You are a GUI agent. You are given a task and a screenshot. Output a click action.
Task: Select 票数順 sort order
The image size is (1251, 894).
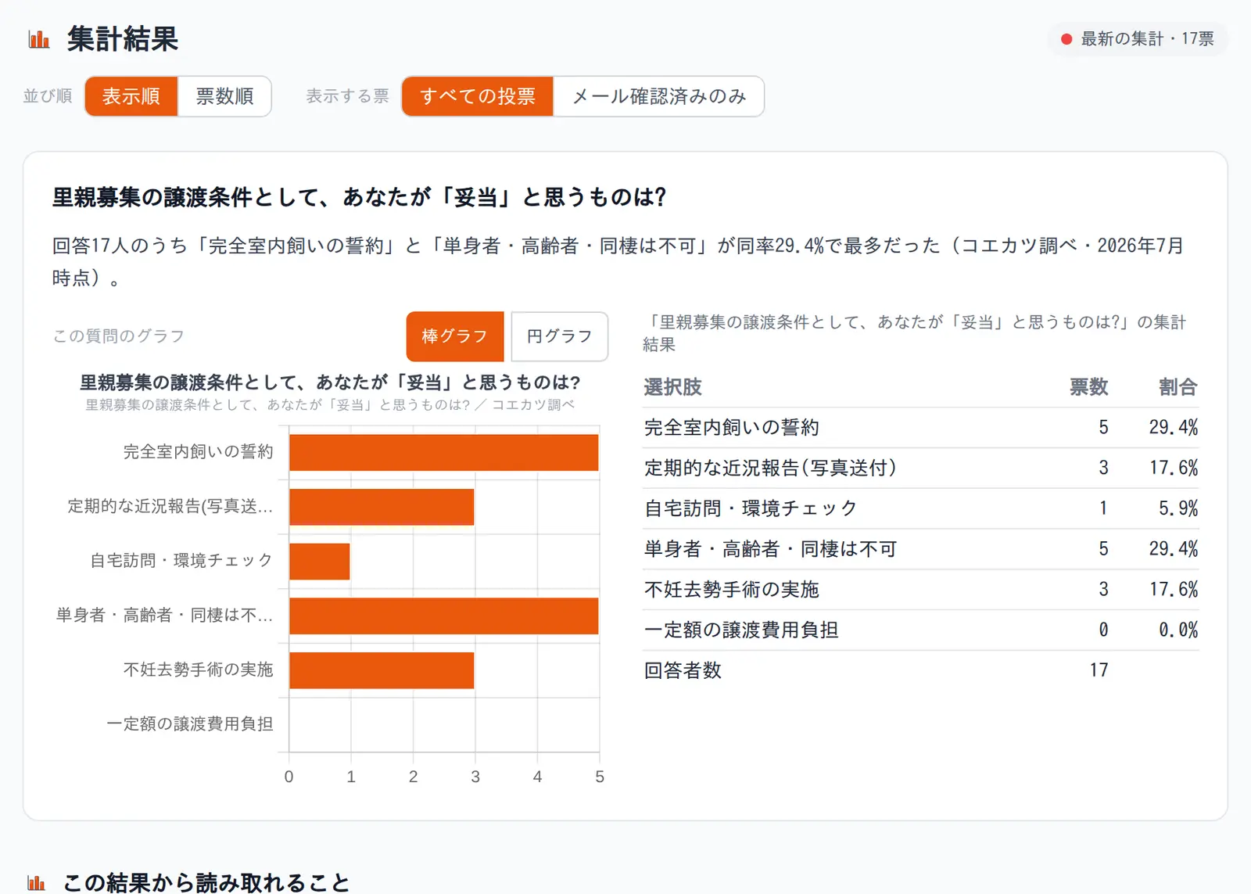(224, 96)
